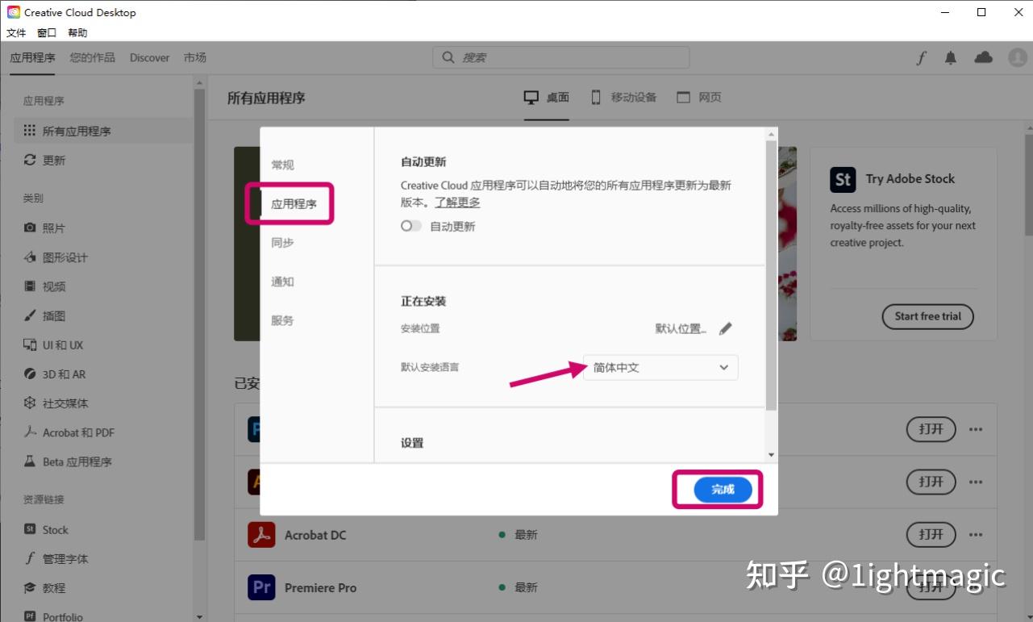This screenshot has width=1033, height=622.
Task: Click the 默认位置 install path text
Action: coord(681,329)
